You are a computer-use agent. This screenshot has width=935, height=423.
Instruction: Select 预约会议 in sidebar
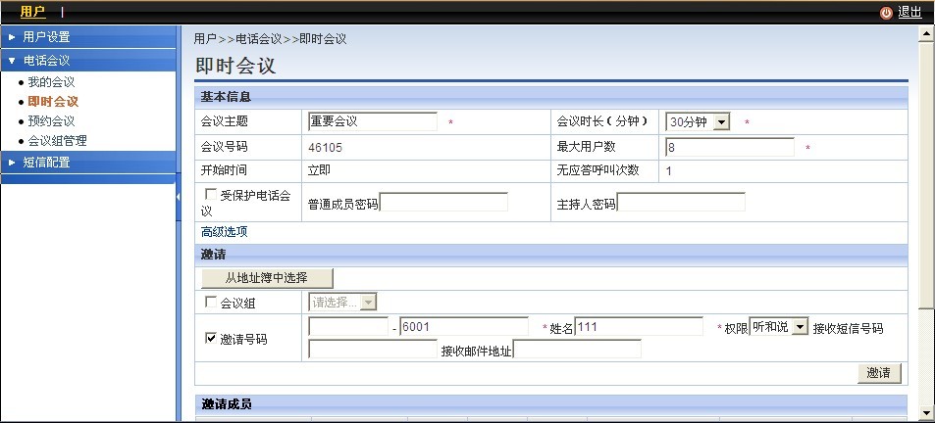51,121
